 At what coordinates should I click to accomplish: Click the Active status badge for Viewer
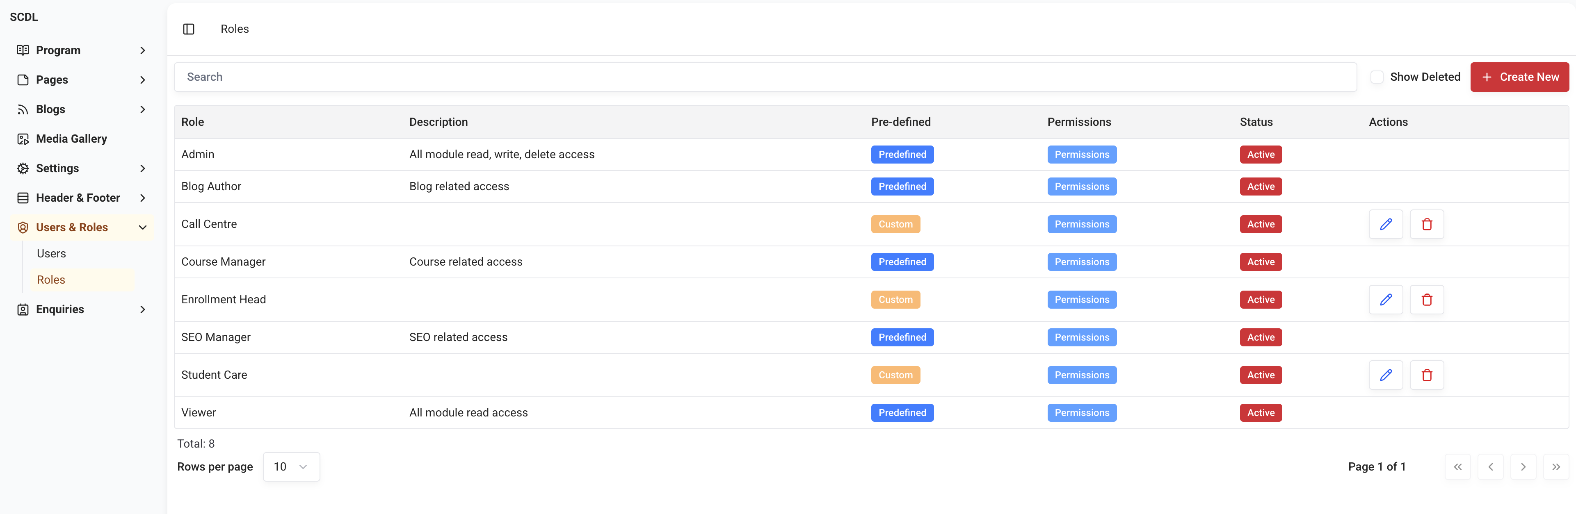click(1260, 412)
